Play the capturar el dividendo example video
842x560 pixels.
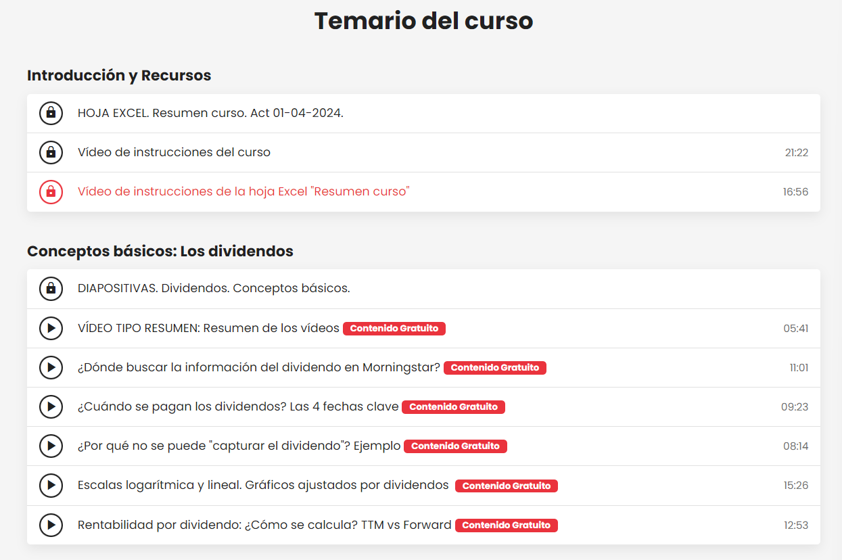[x=51, y=446]
